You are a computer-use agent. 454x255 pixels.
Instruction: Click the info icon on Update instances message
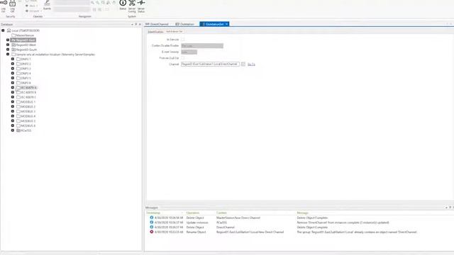151,222
